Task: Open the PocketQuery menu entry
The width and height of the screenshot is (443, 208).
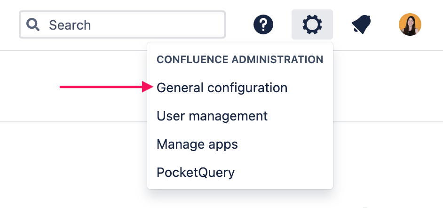Action: [x=196, y=172]
